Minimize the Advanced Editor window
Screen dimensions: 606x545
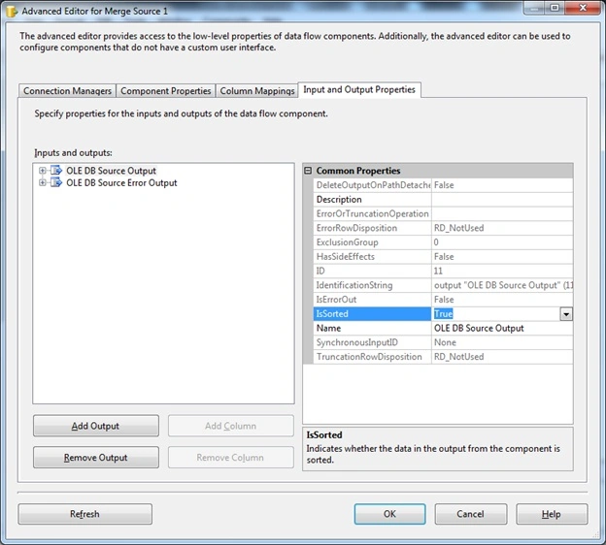534,8
